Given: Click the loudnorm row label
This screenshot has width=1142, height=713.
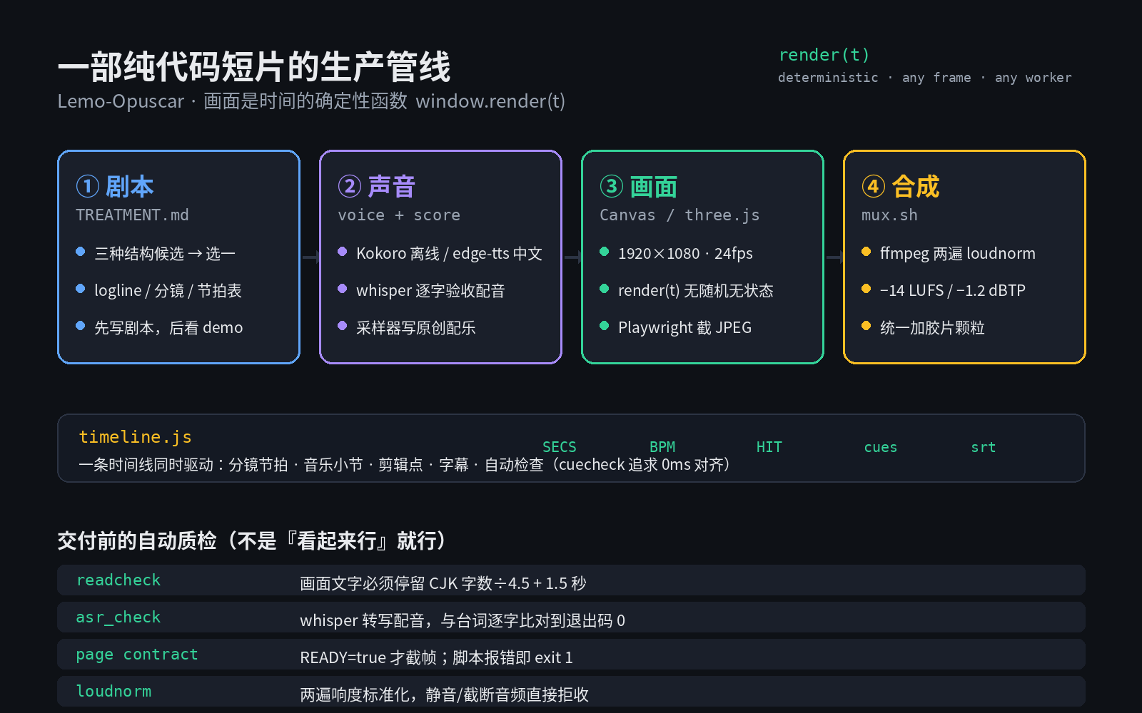Looking at the screenshot, I should pyautogui.click(x=113, y=692).
